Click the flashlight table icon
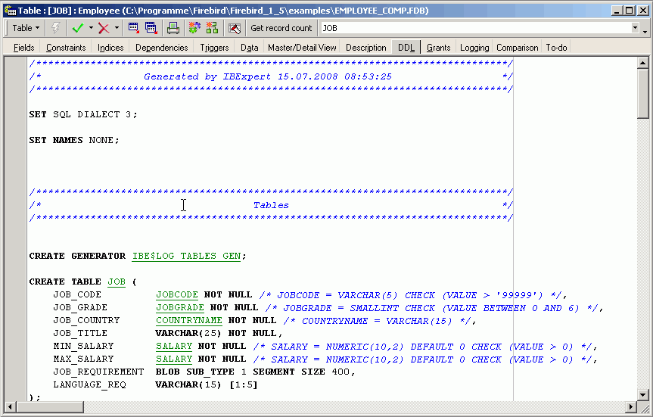Viewport: 653px width, 417px height. (235, 28)
